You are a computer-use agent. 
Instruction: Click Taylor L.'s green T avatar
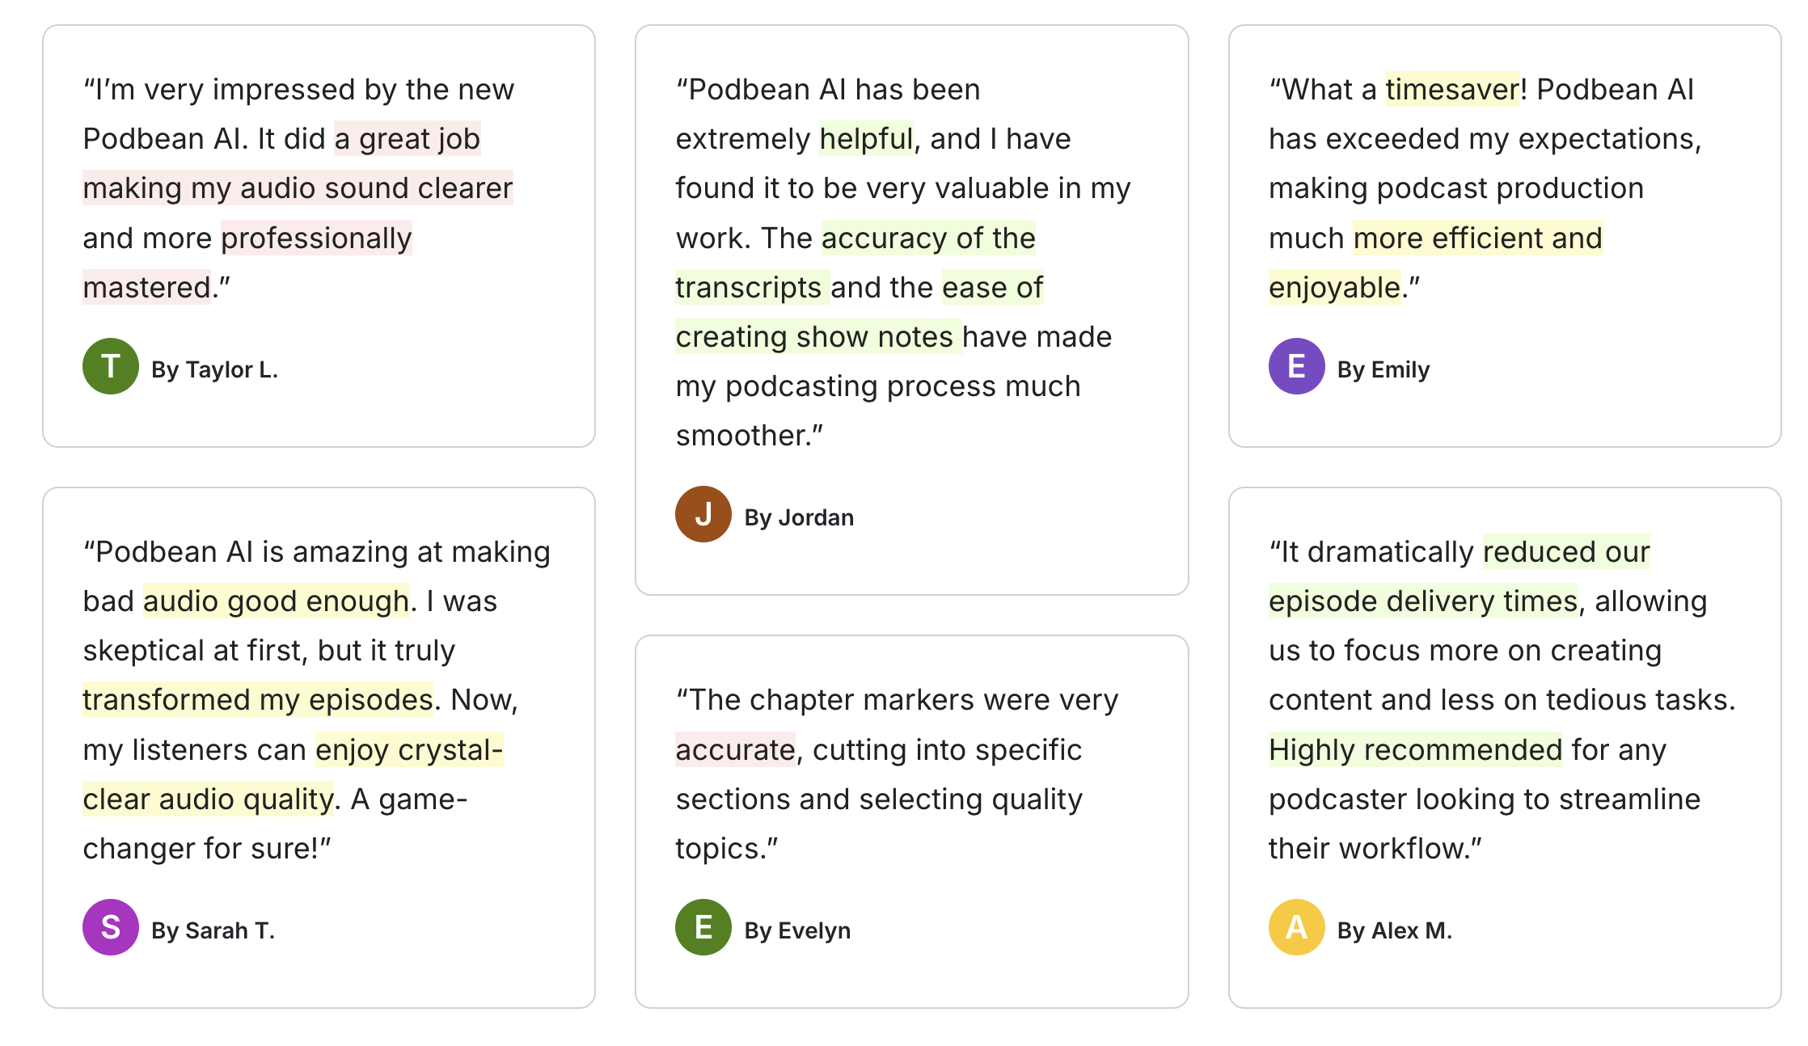coord(111,366)
